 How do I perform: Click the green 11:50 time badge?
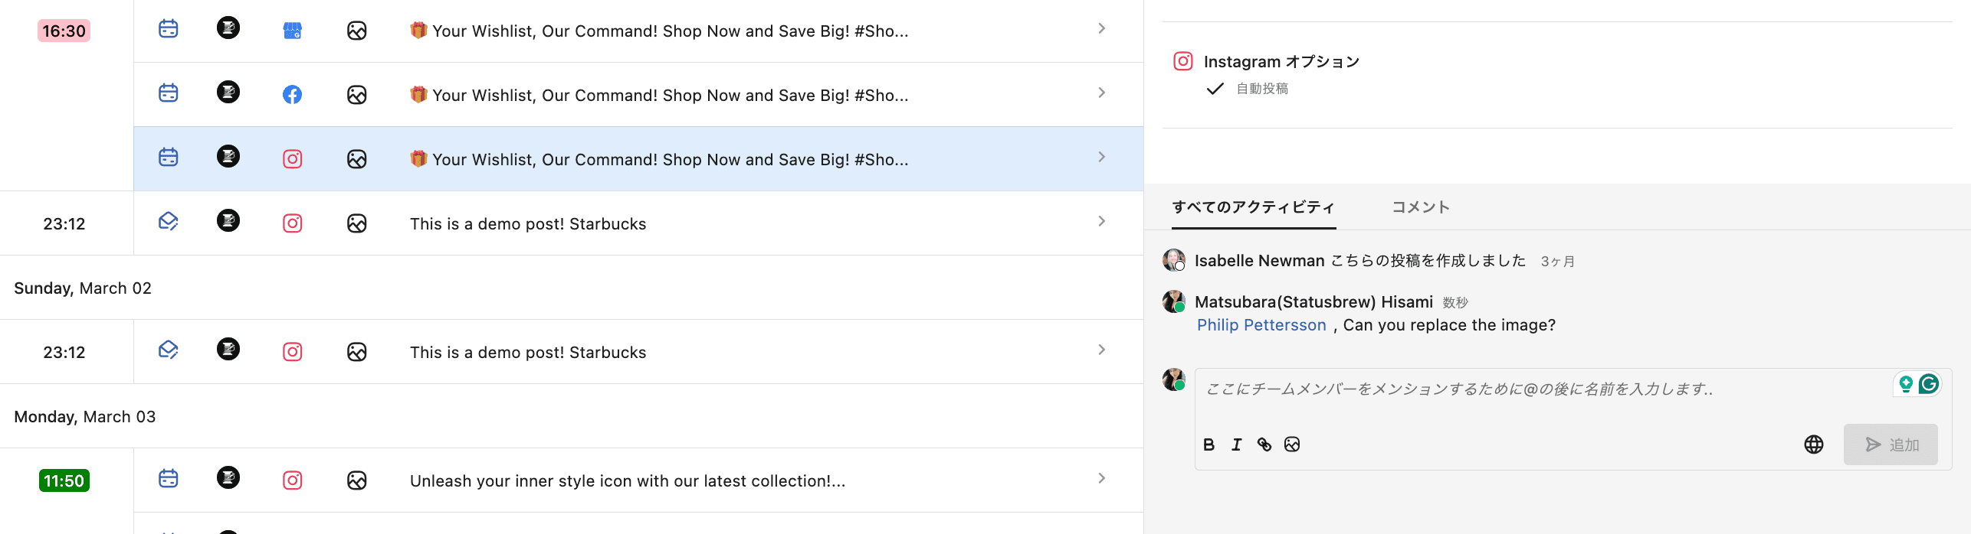(x=64, y=481)
